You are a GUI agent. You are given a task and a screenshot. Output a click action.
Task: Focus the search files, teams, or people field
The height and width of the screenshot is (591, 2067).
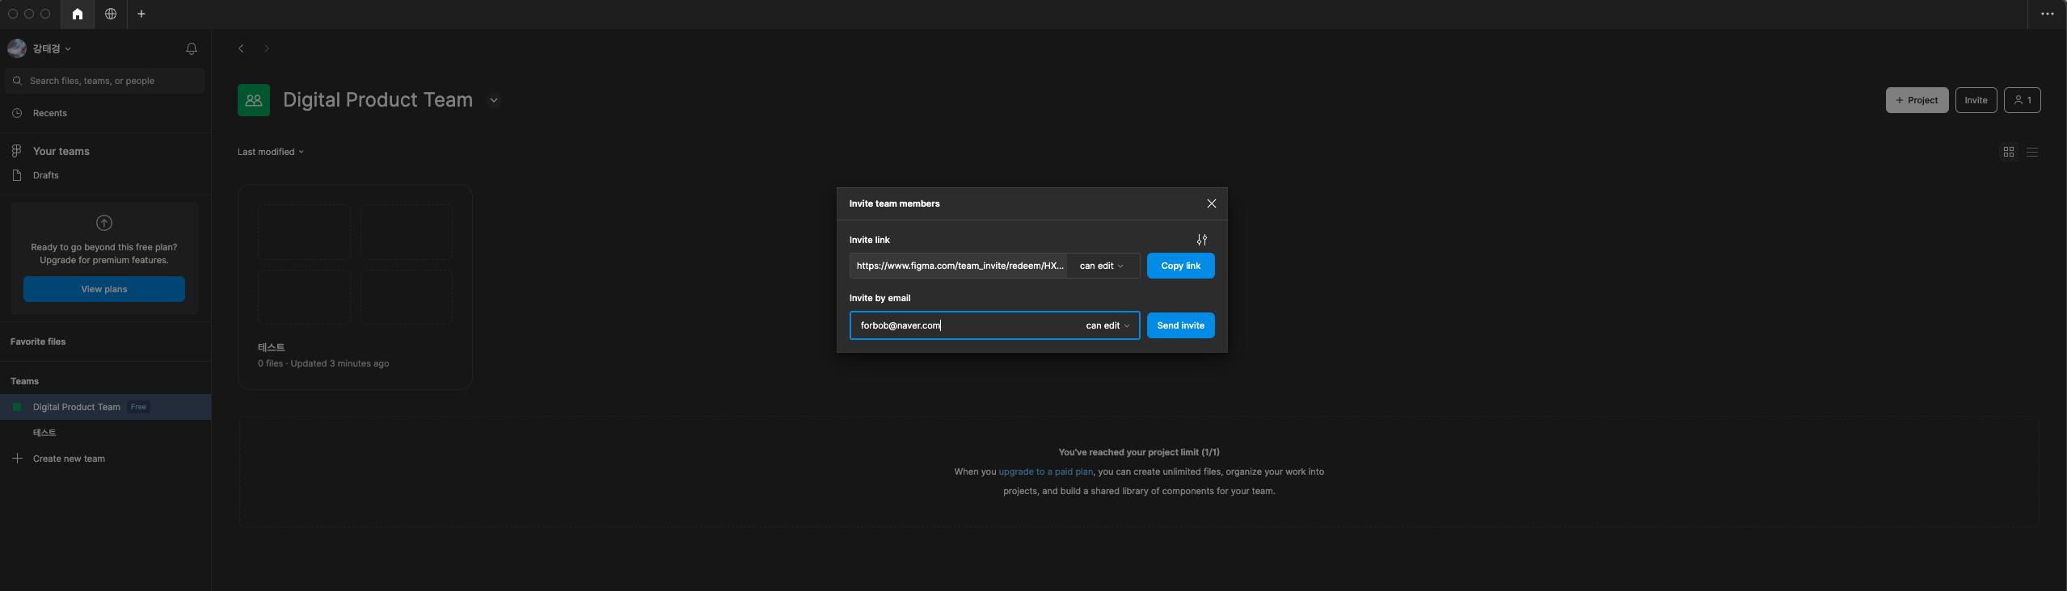[105, 81]
